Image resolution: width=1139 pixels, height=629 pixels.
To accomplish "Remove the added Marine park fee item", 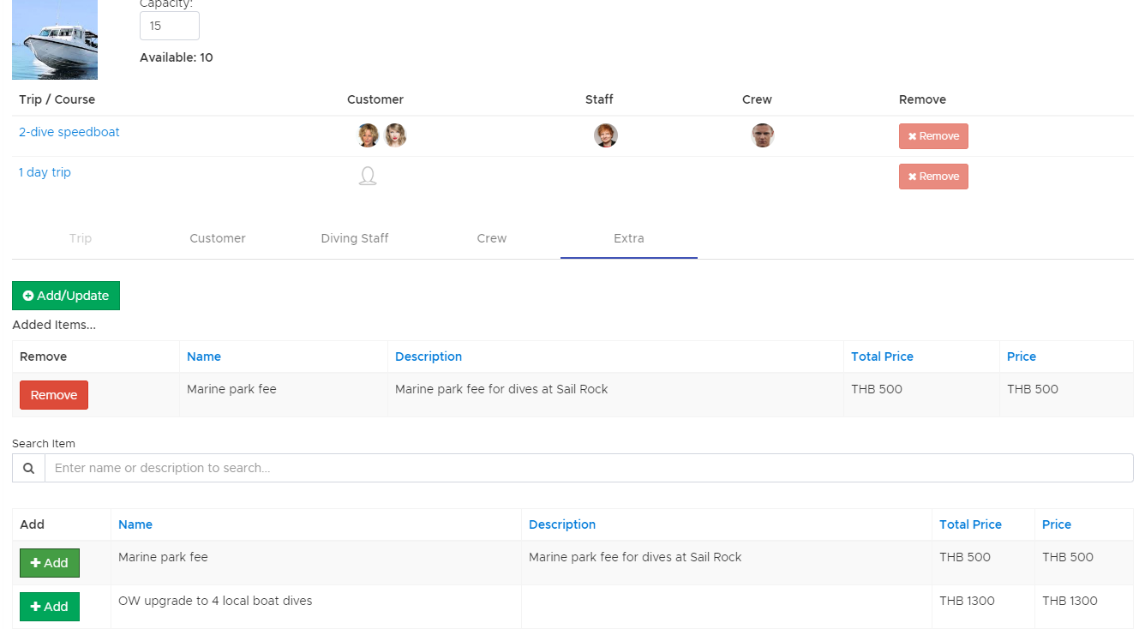I will 54,395.
